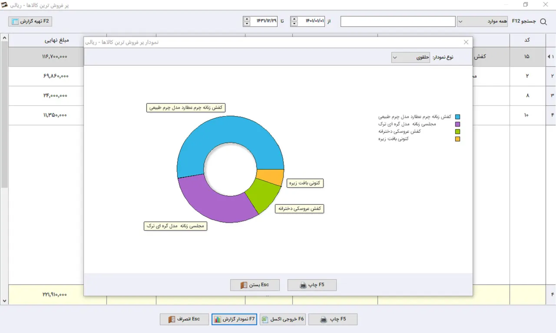This screenshot has width=556, height=333.
Task: Expand the همه موارد search filter dropdown
Action: point(482,21)
